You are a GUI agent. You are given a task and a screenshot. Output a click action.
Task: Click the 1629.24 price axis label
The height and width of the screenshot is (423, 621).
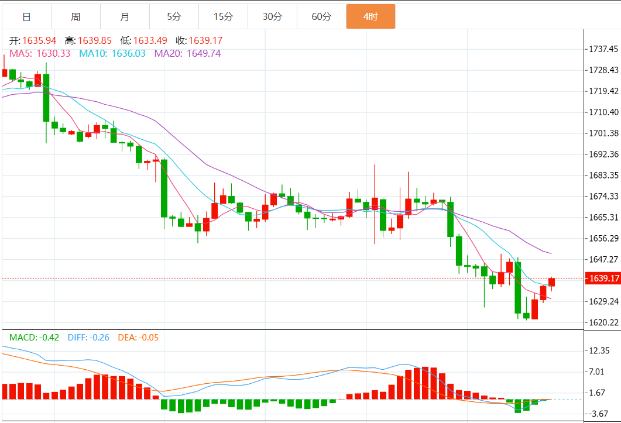[x=603, y=301]
